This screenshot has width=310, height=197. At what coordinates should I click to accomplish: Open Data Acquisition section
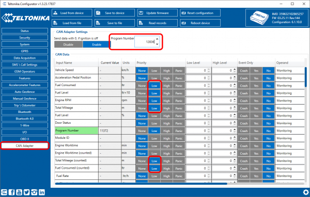point(25,58)
